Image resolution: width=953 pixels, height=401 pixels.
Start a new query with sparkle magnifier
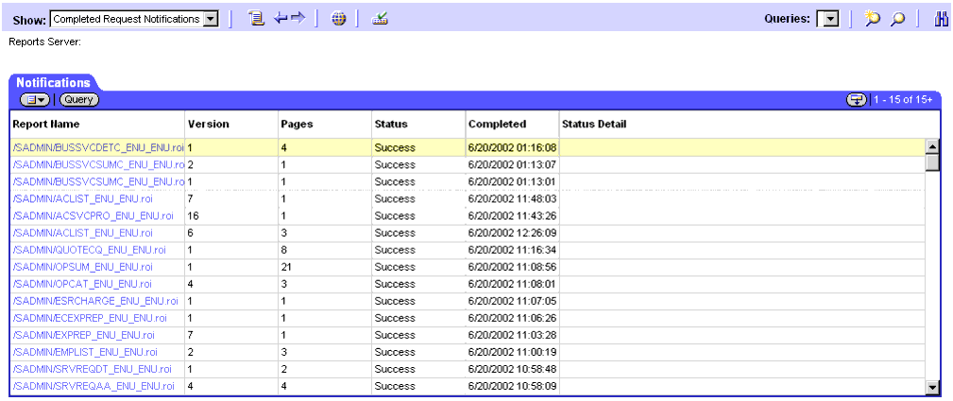click(x=872, y=19)
